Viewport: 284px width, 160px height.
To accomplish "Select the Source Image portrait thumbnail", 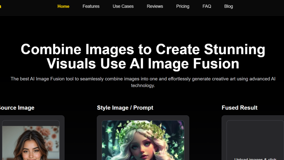I will [31, 143].
